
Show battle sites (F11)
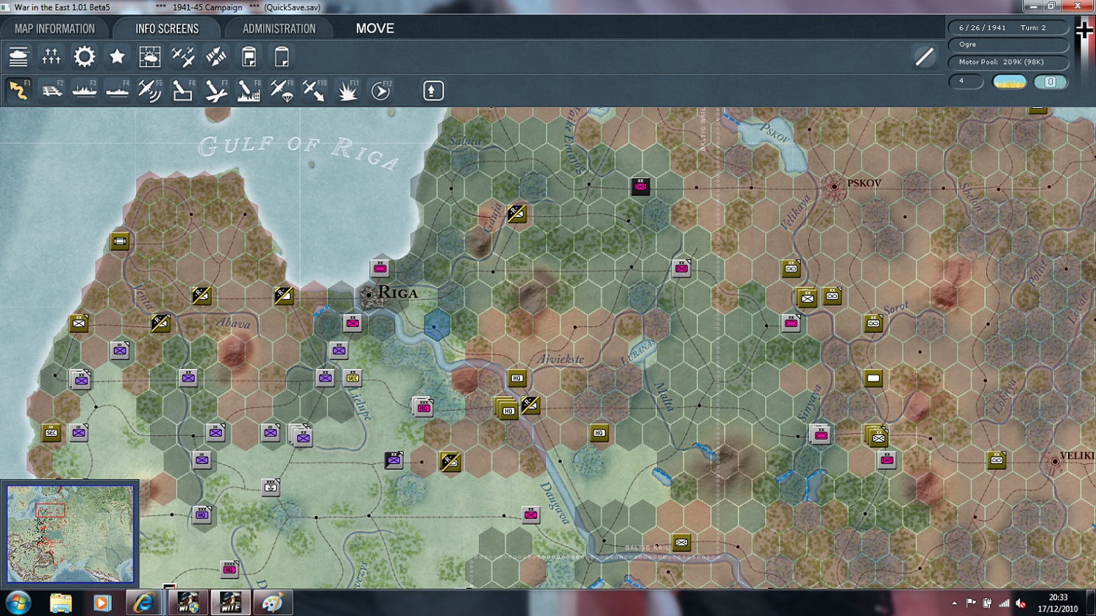pos(347,90)
